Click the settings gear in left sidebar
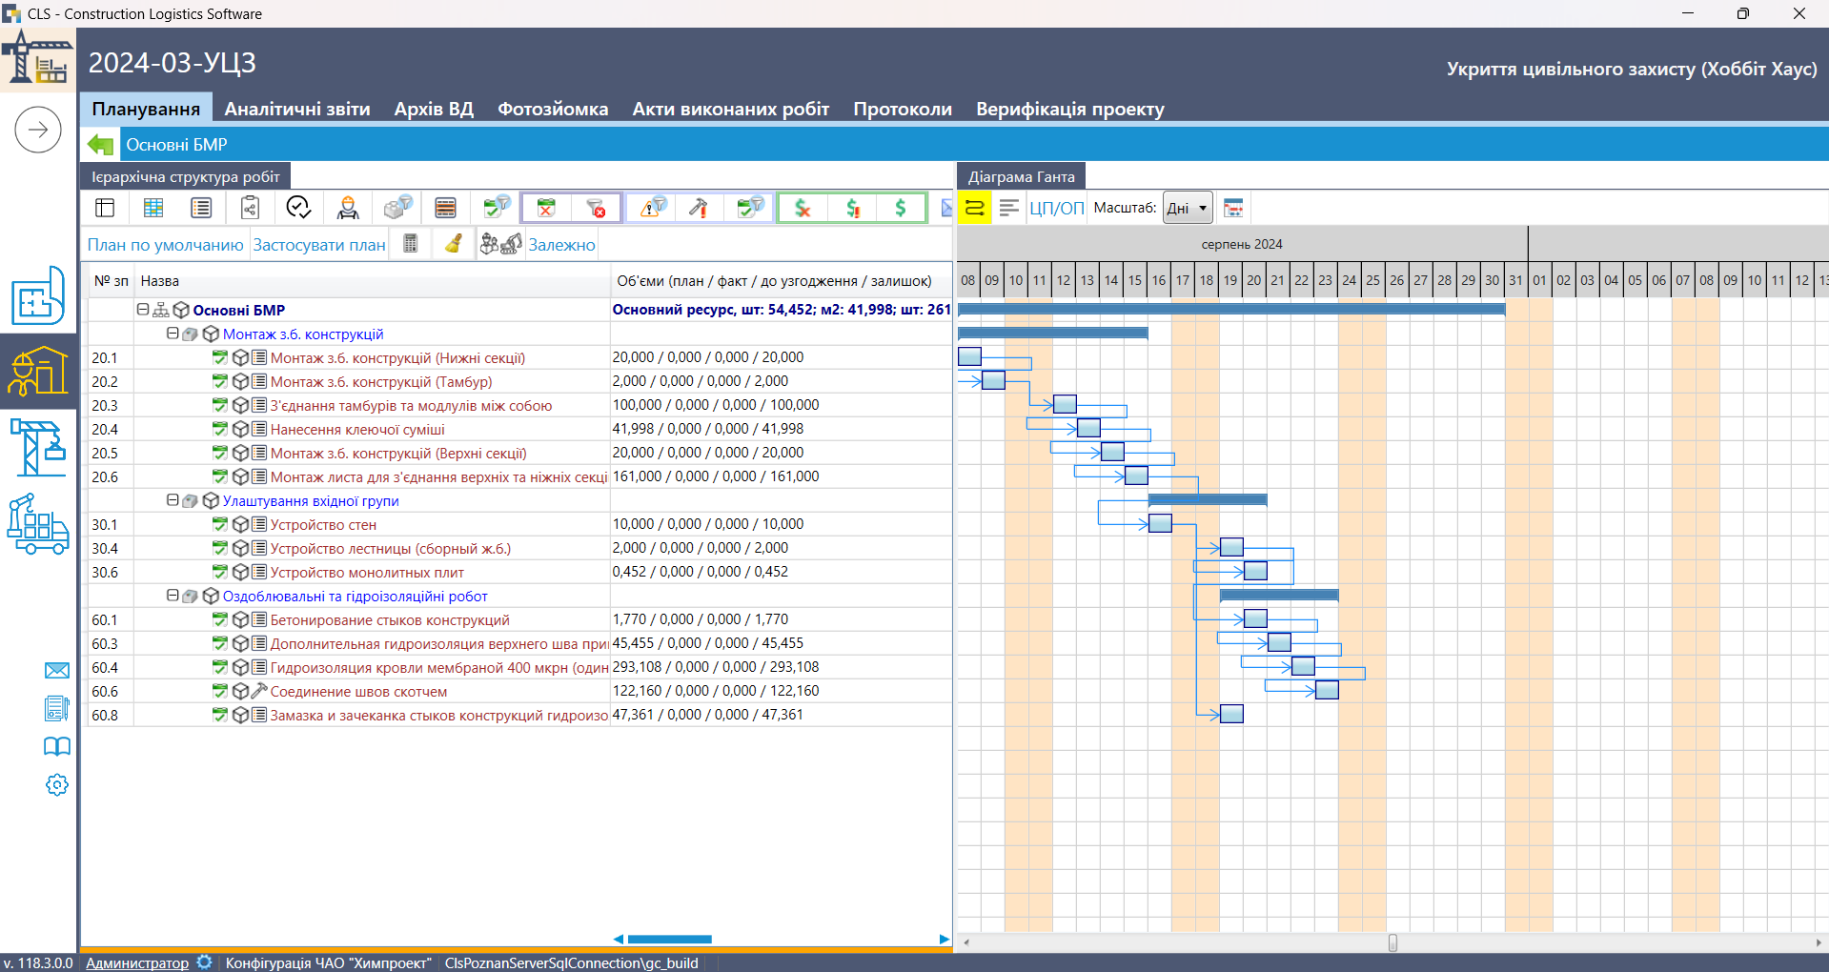 coord(57,784)
